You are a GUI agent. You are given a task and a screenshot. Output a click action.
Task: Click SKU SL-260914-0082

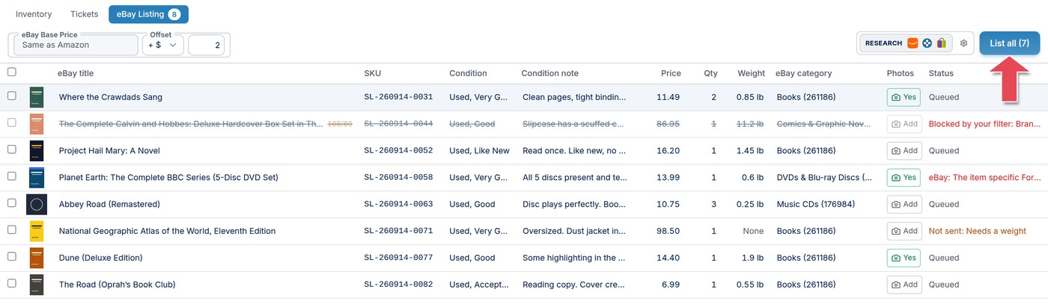pyautogui.click(x=398, y=285)
